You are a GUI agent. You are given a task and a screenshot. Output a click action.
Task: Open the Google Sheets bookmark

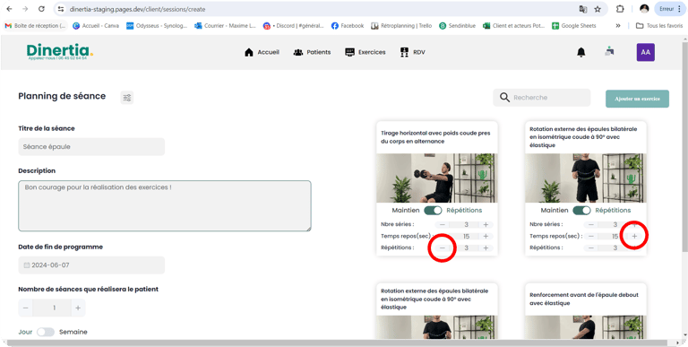(x=574, y=26)
